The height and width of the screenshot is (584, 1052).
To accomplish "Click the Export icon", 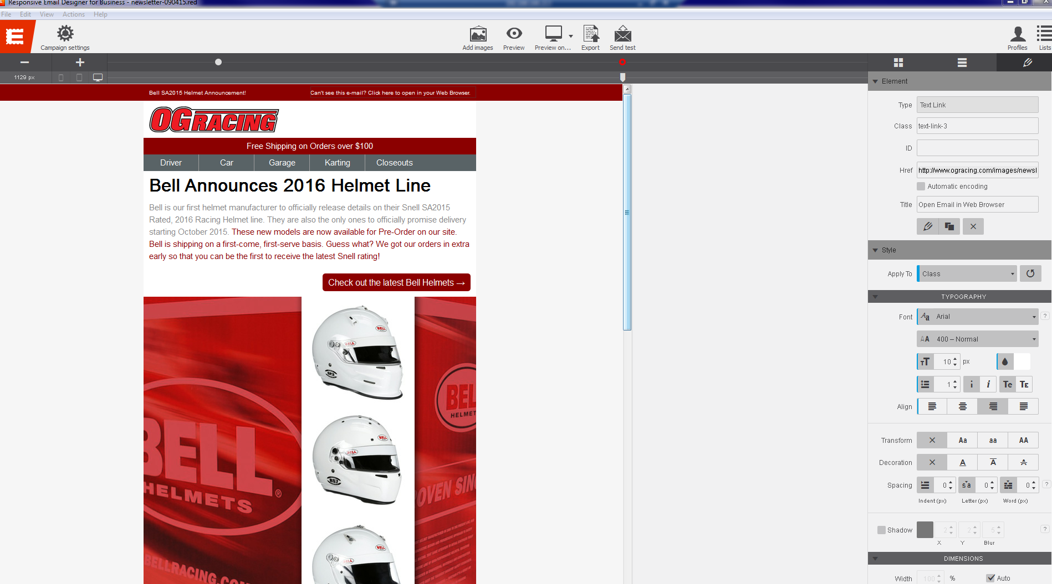I will [x=591, y=34].
